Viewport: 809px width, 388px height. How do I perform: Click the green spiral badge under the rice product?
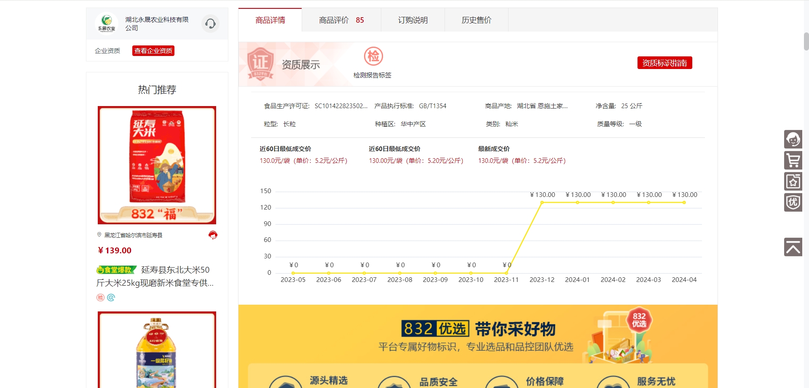pos(111,298)
